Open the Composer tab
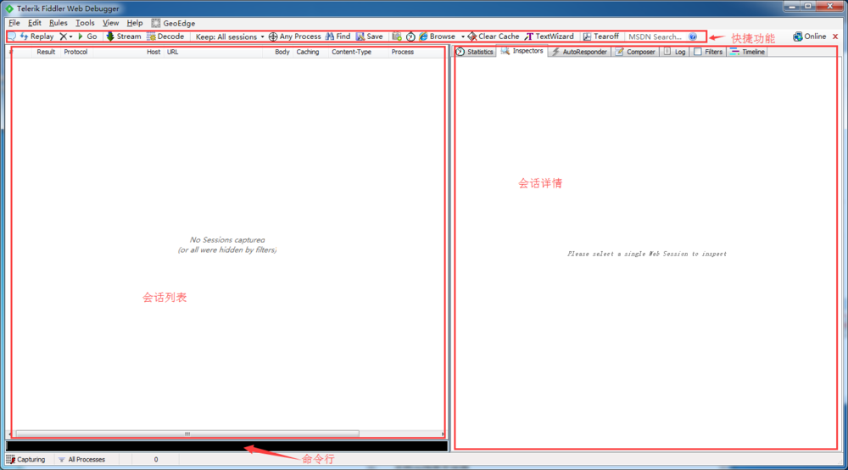The image size is (848, 470). (635, 52)
